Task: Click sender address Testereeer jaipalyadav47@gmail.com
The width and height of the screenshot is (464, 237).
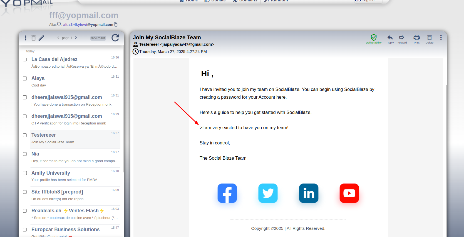Action: click(177, 44)
